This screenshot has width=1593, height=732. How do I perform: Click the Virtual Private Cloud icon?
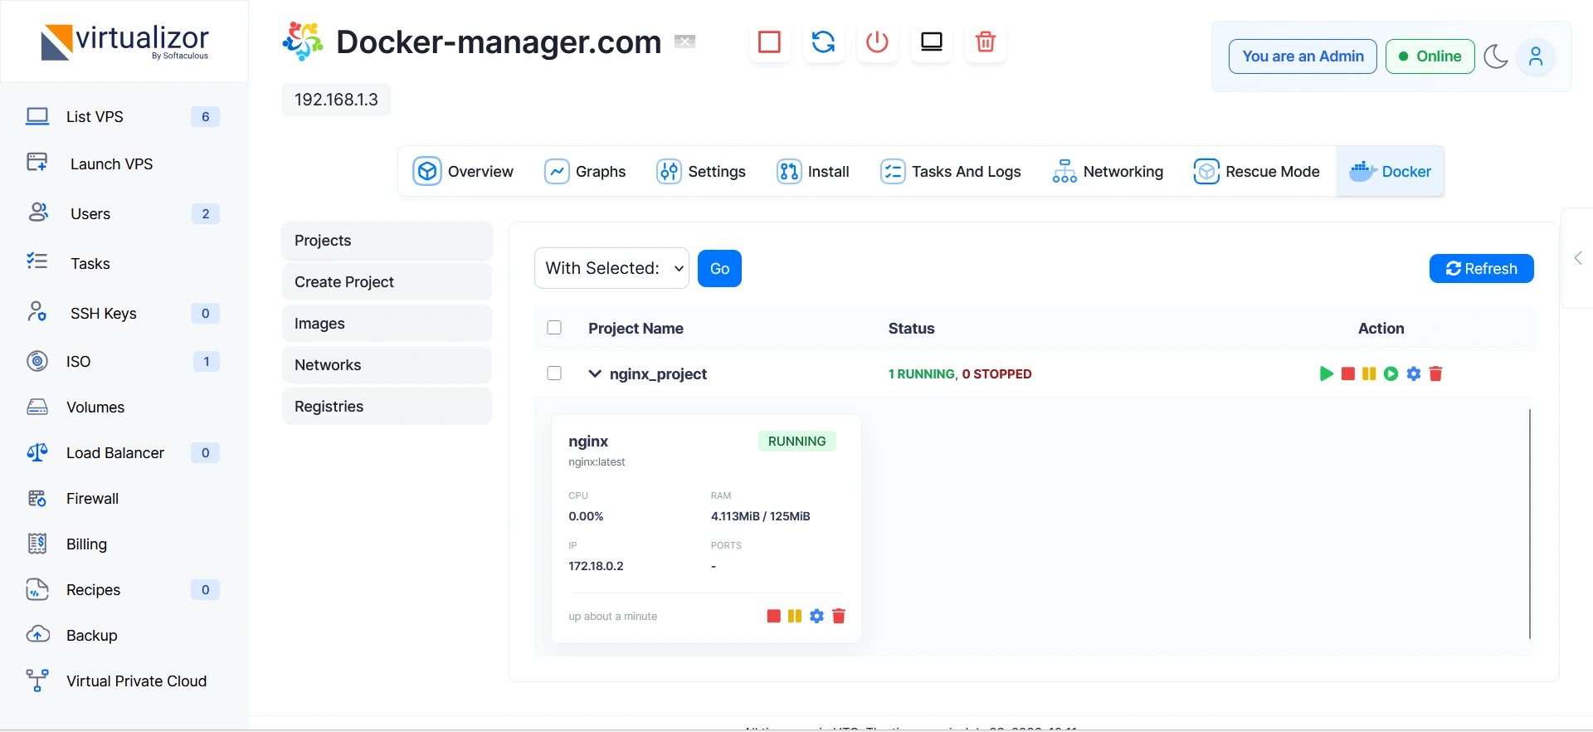pos(37,681)
